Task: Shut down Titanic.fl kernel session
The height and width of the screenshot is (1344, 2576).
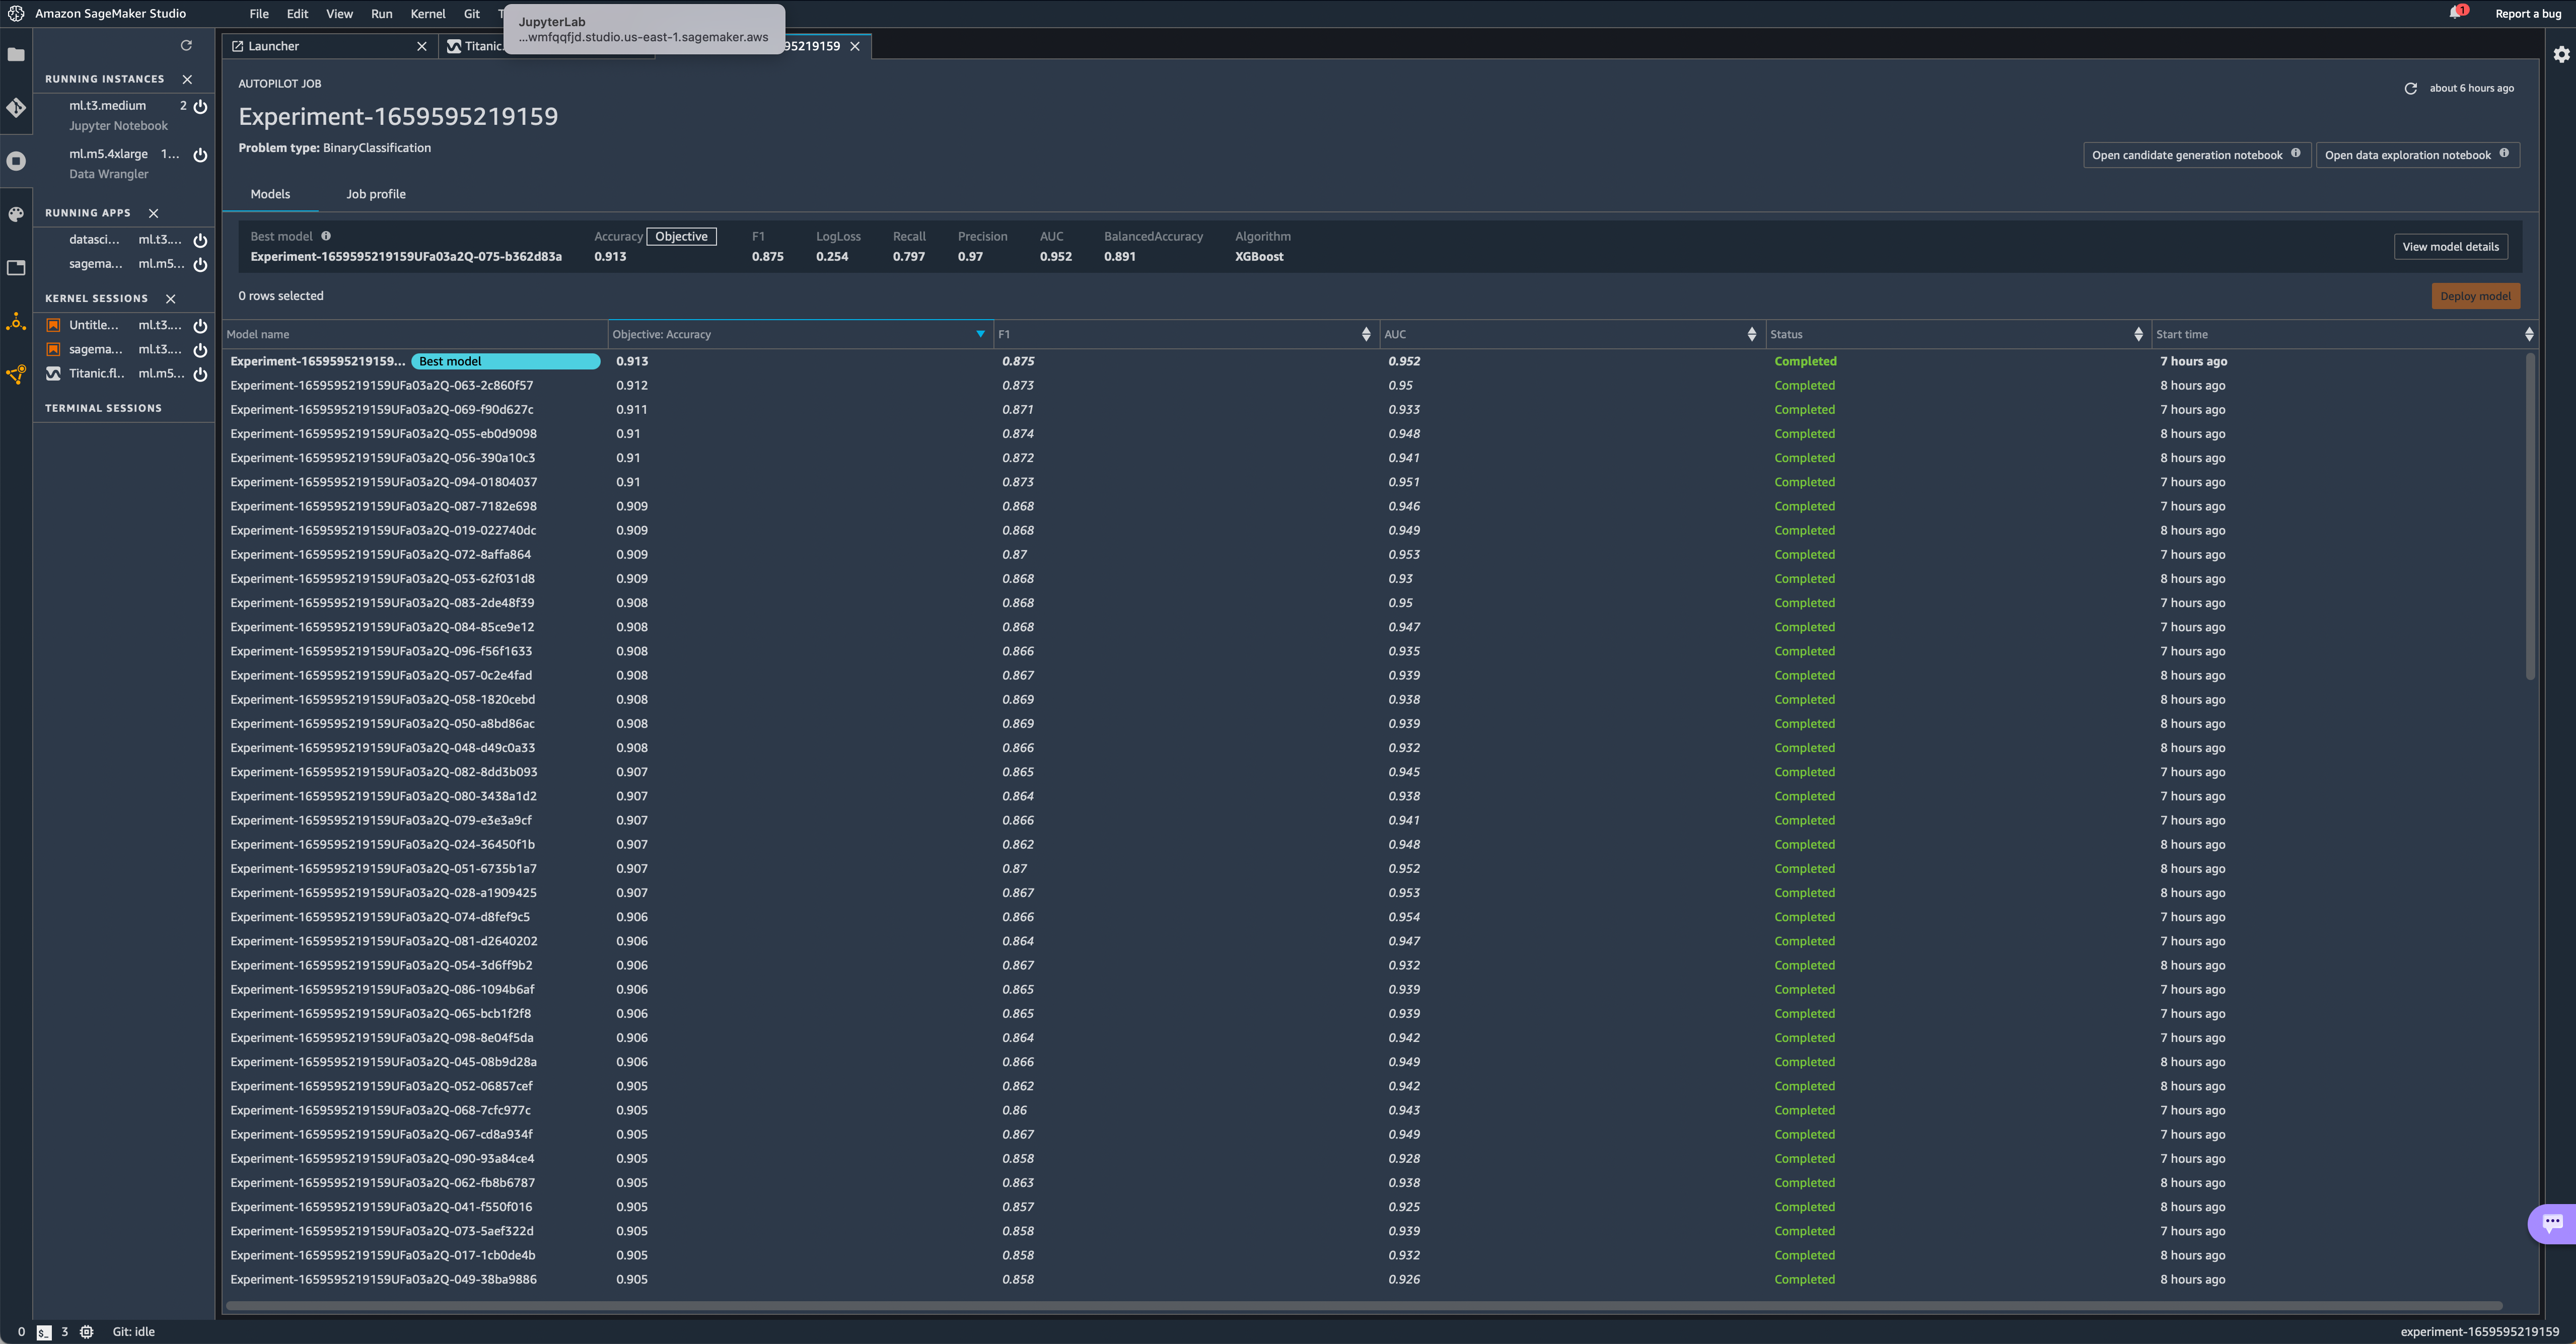Action: pyautogui.click(x=200, y=374)
